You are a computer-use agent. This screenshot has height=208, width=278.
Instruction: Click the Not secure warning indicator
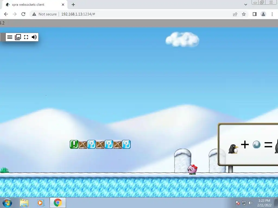point(45,14)
